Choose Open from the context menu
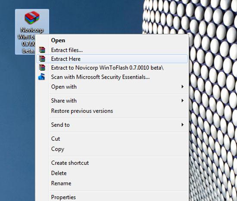The image size is (237, 201). click(112, 40)
